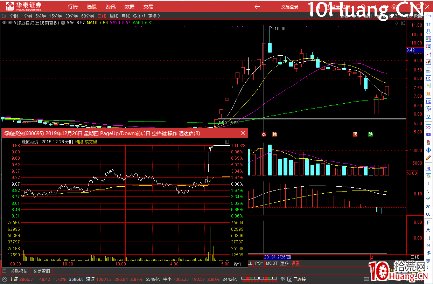Click the back arrow in title bar
The width and height of the screenshot is (433, 284).
[x=257, y=7]
